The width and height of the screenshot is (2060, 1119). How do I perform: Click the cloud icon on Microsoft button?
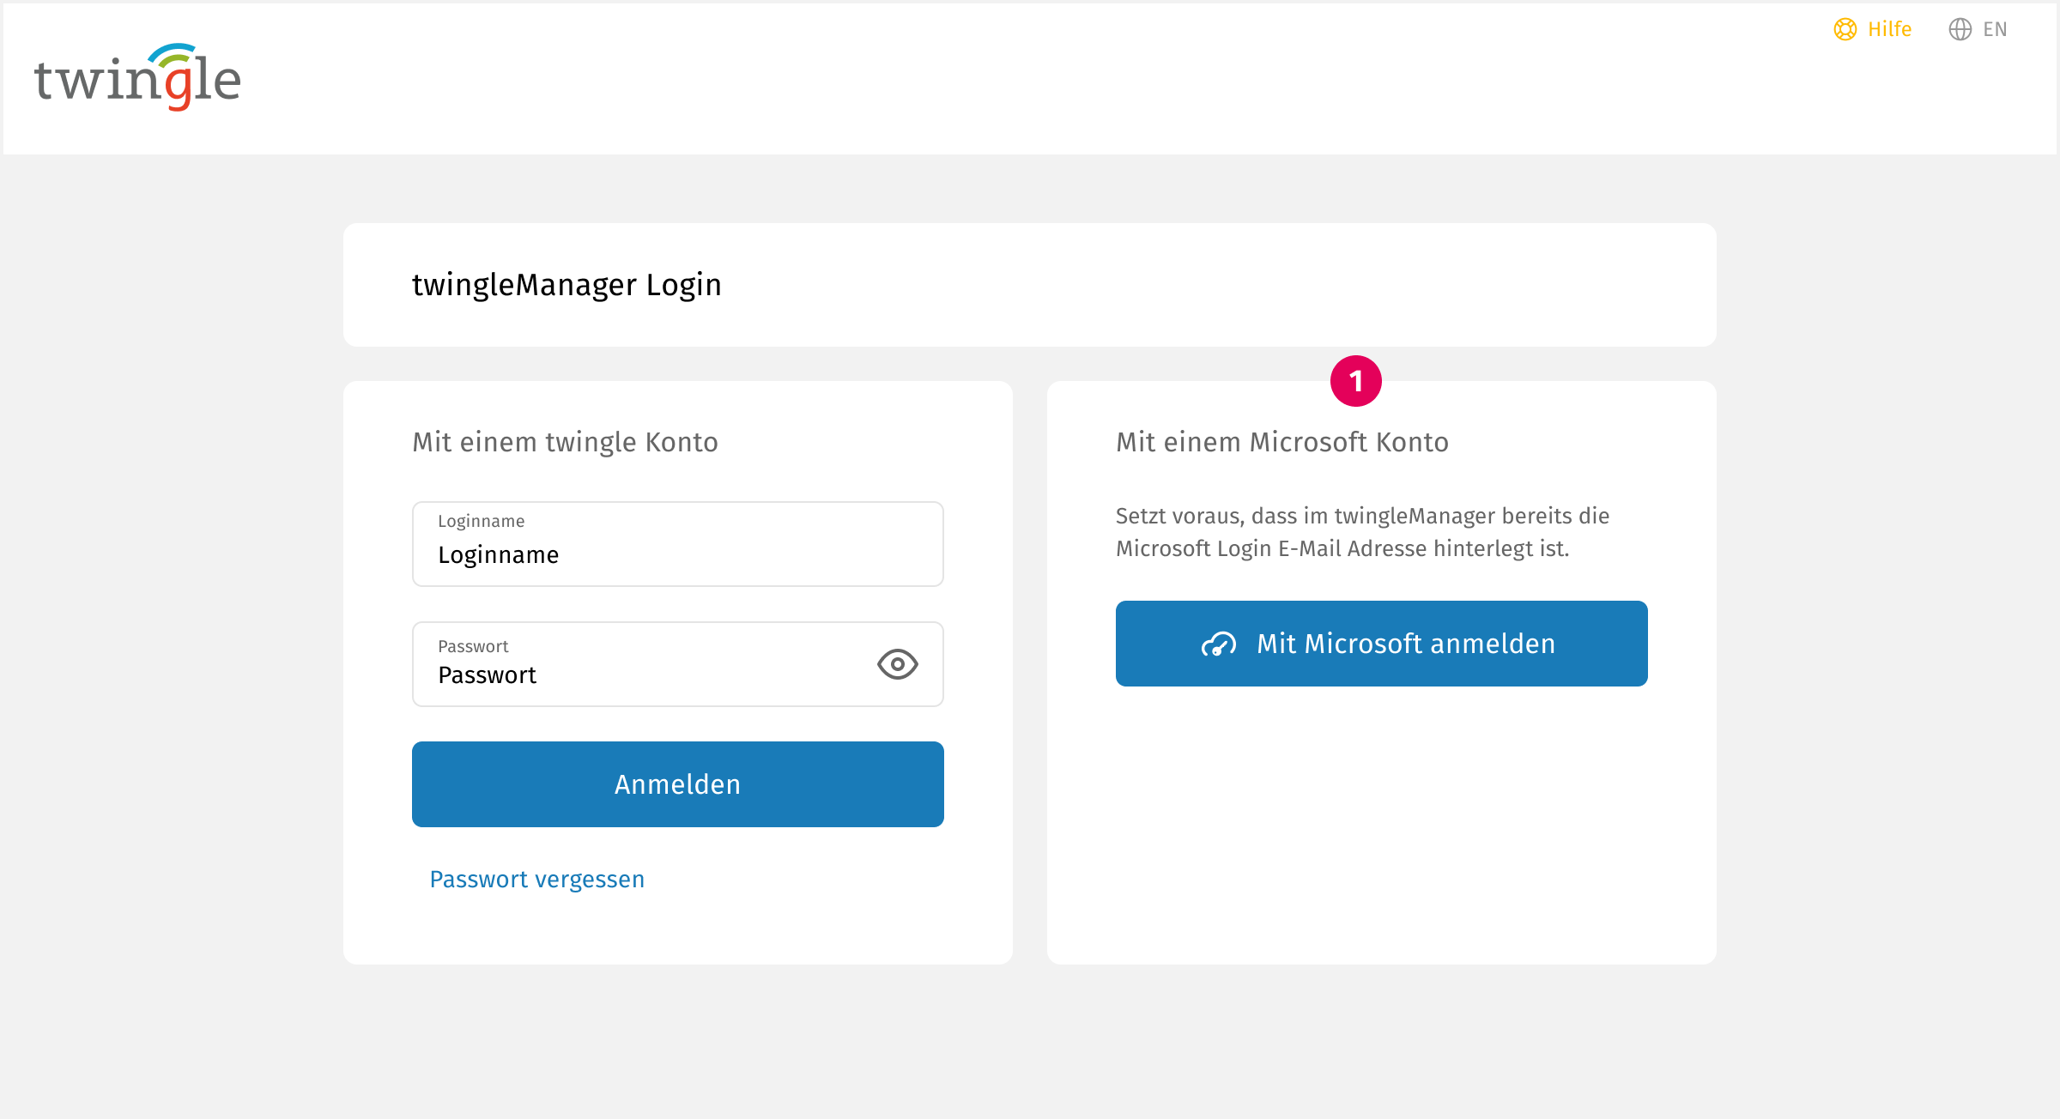pyautogui.click(x=1218, y=644)
